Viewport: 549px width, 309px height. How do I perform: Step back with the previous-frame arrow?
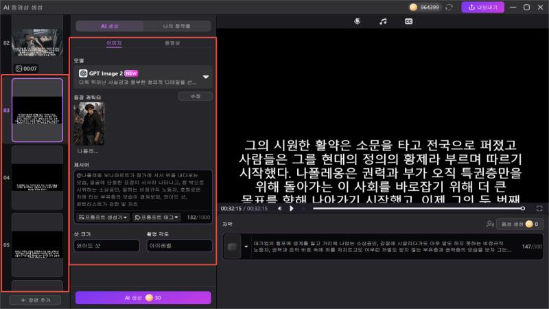[279, 209]
